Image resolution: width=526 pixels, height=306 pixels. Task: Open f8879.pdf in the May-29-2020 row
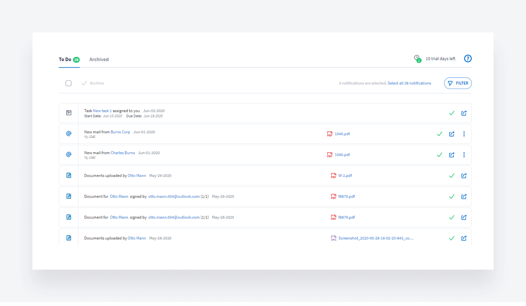point(346,197)
